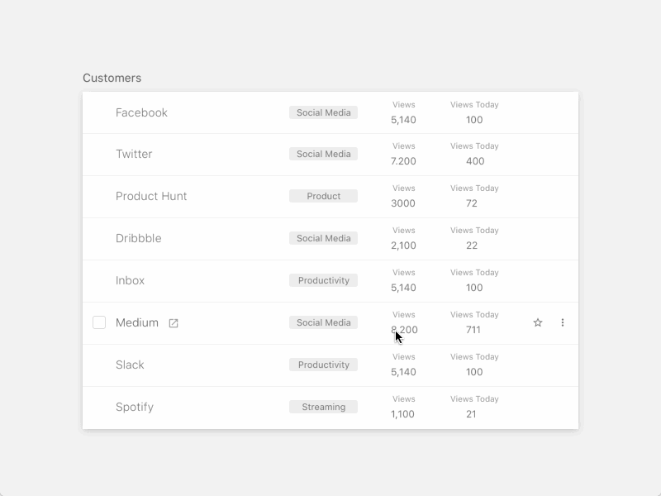Select the Productivity tag on Slack row
This screenshot has width=661, height=496.
click(x=323, y=365)
